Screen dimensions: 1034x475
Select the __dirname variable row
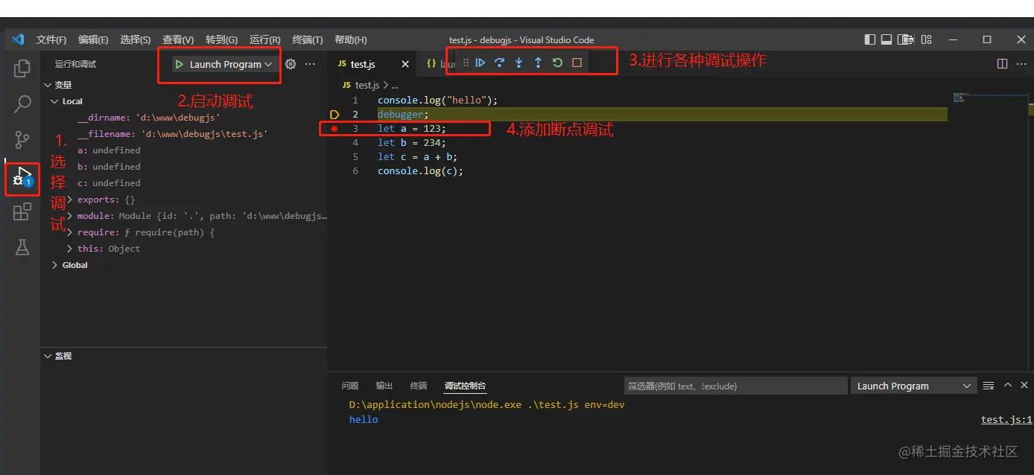(x=184, y=118)
